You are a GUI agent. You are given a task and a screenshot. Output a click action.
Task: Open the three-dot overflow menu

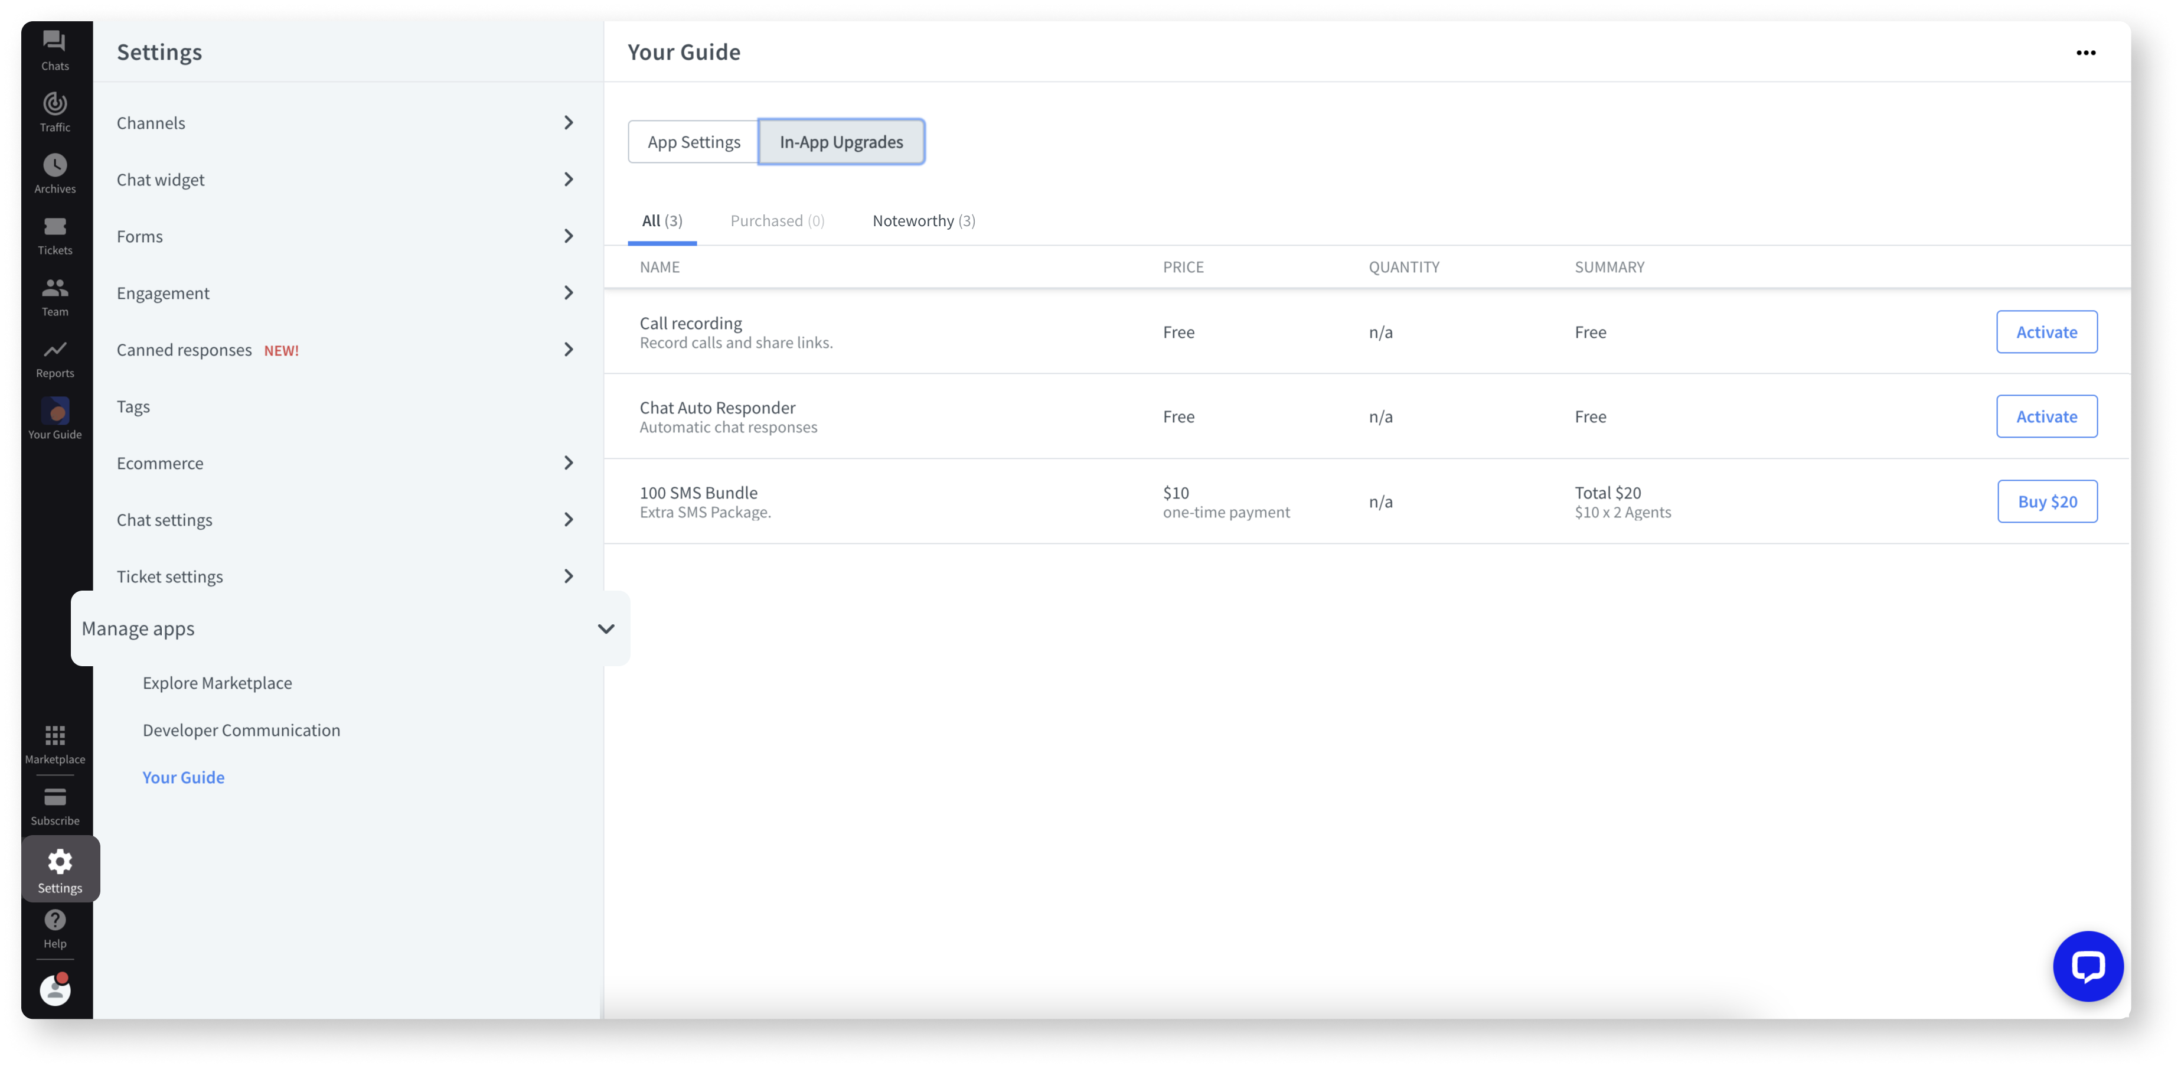(x=2087, y=53)
